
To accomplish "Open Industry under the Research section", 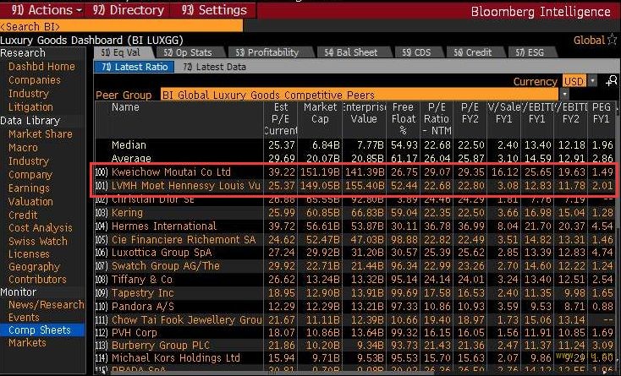I will (29, 94).
